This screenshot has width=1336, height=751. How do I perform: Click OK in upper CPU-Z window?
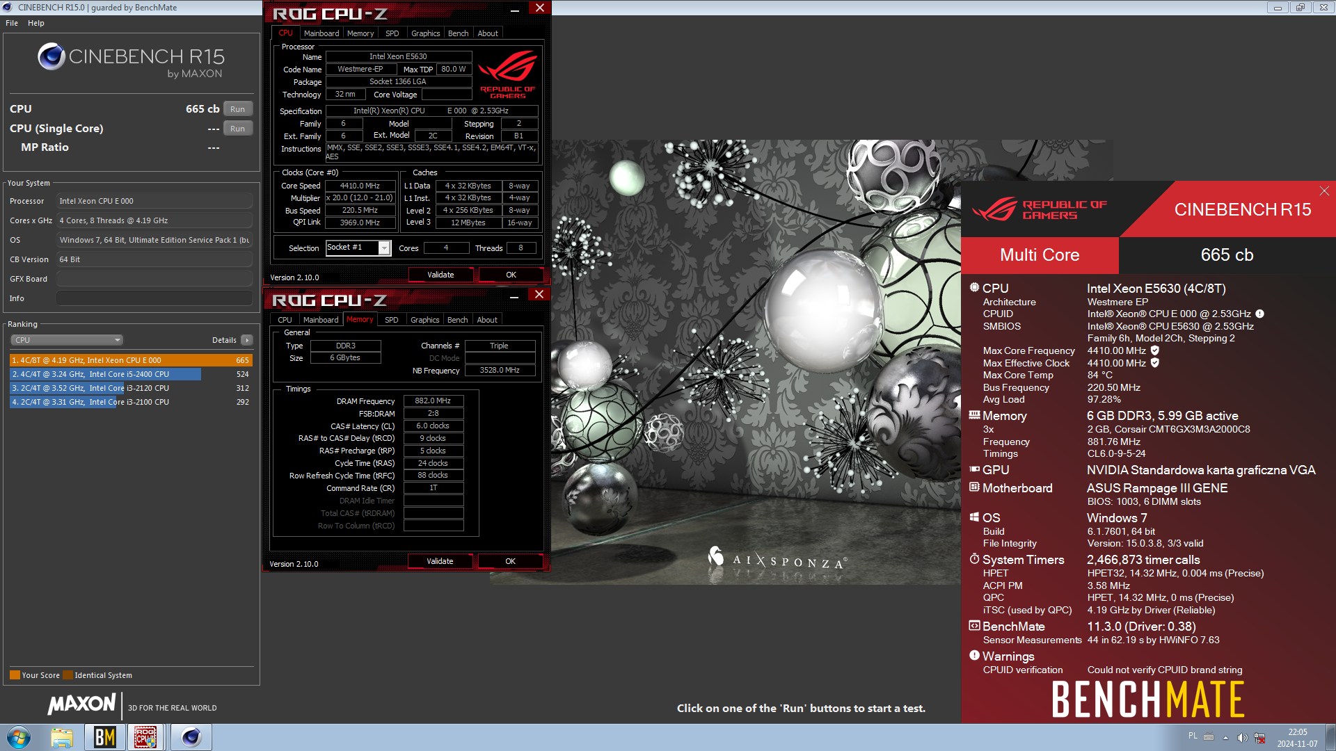(x=511, y=275)
